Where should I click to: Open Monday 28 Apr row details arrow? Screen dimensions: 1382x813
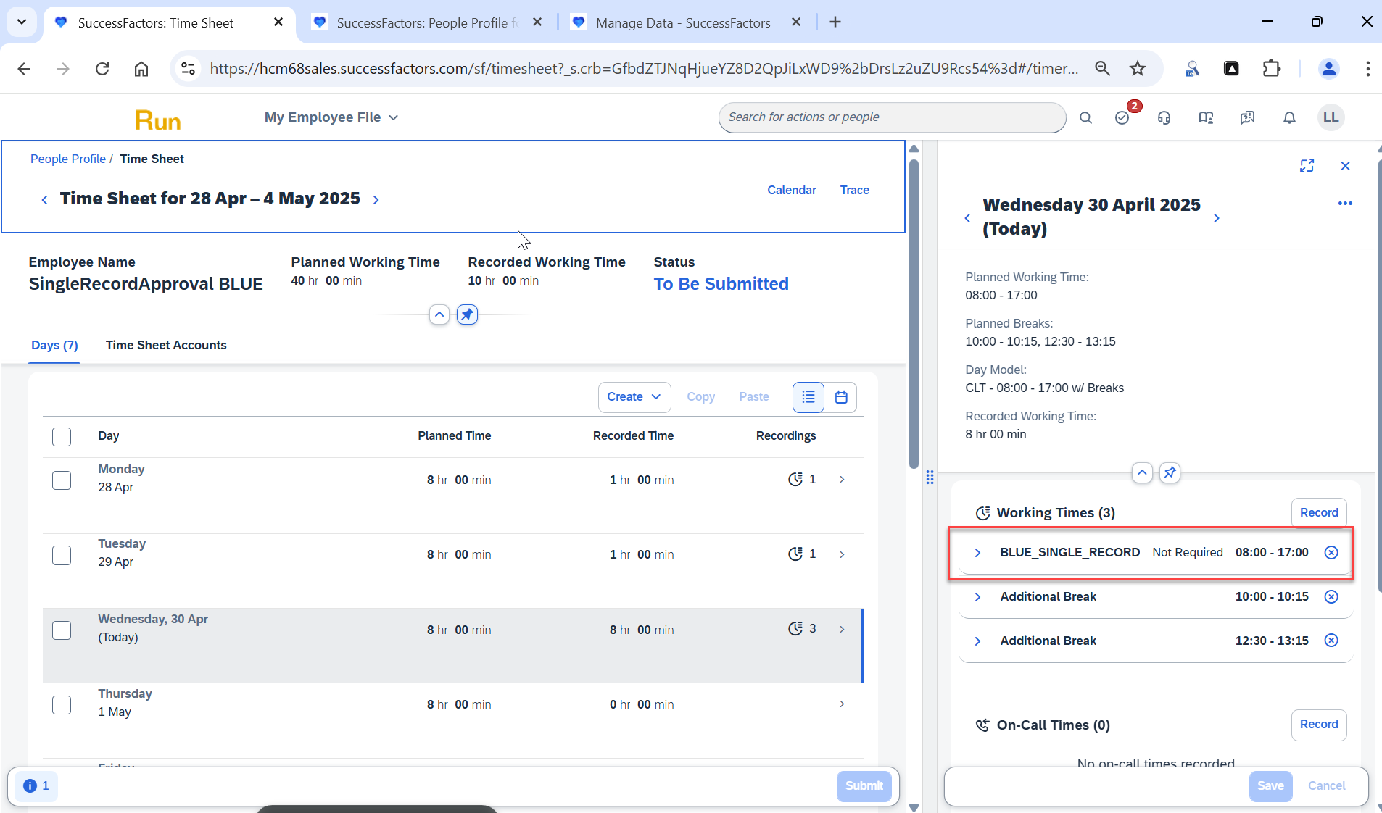(842, 480)
